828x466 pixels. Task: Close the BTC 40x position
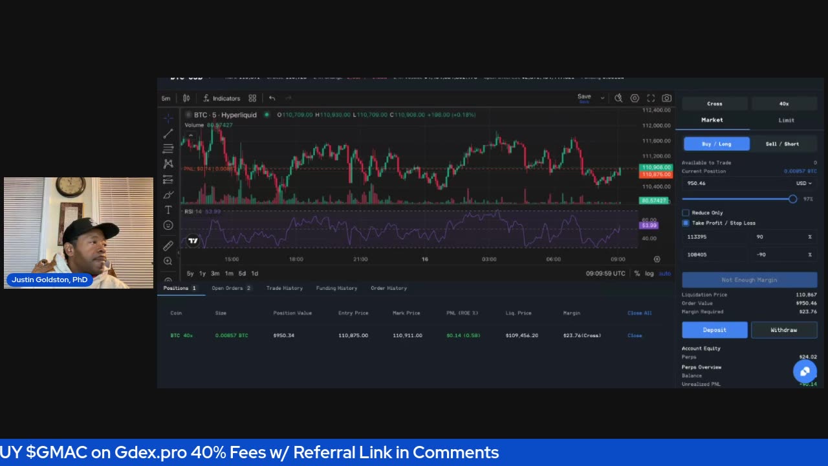tap(635, 335)
